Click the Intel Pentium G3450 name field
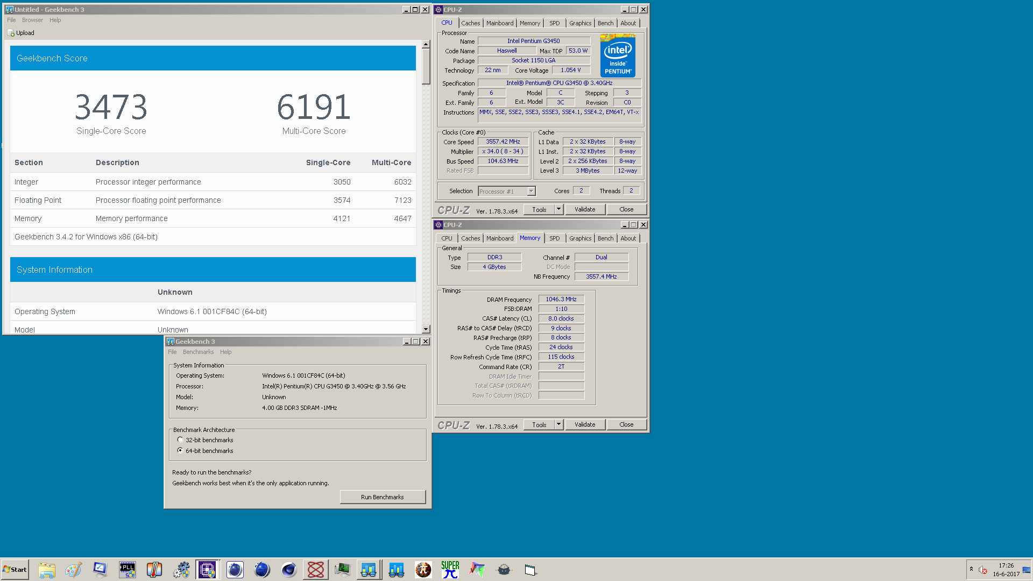Image resolution: width=1033 pixels, height=581 pixels. click(534, 41)
